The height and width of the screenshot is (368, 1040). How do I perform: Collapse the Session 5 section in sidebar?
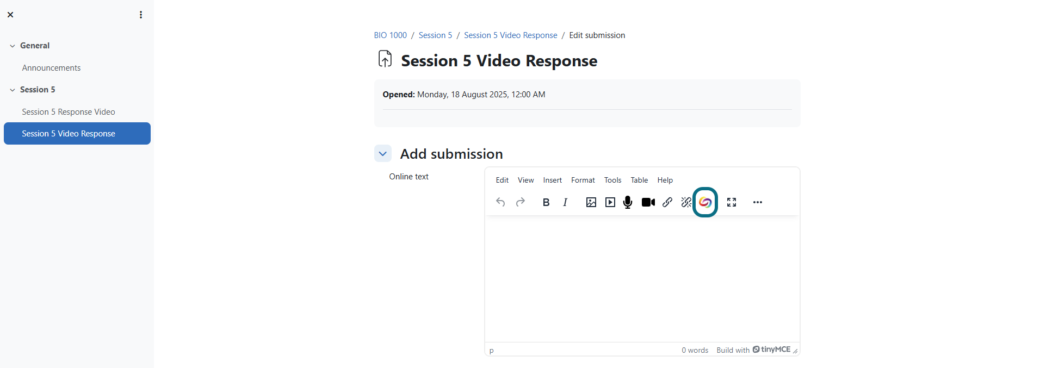click(12, 90)
